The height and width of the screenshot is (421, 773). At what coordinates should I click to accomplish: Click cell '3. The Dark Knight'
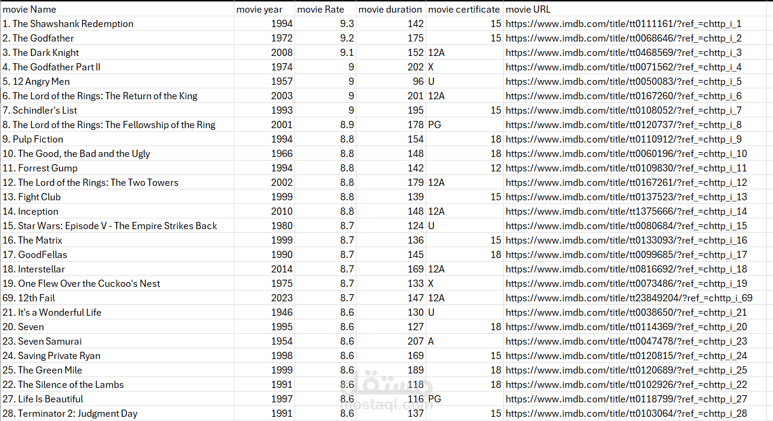tap(118, 52)
